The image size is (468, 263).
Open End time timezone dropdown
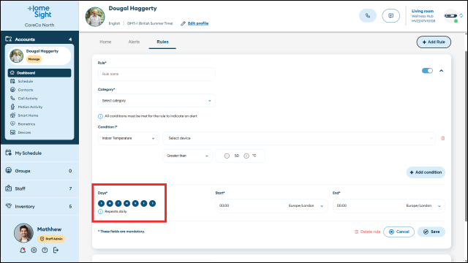coord(423,206)
